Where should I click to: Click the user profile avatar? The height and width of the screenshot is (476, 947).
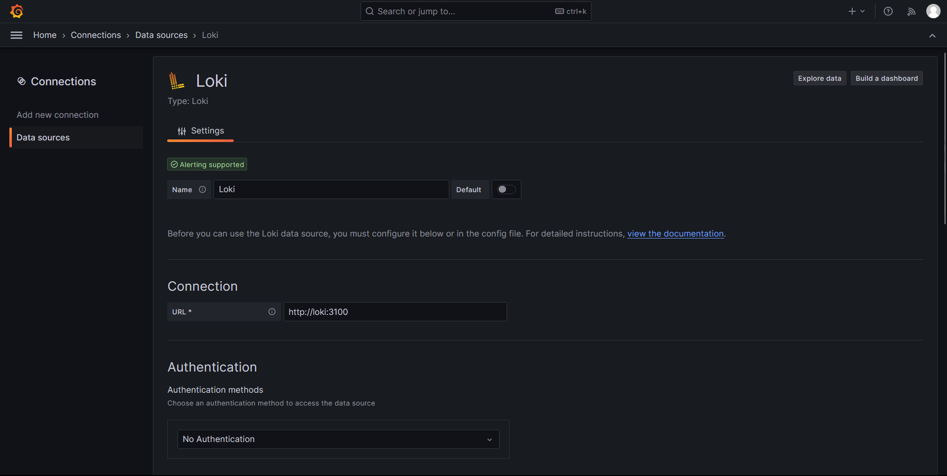(x=933, y=11)
